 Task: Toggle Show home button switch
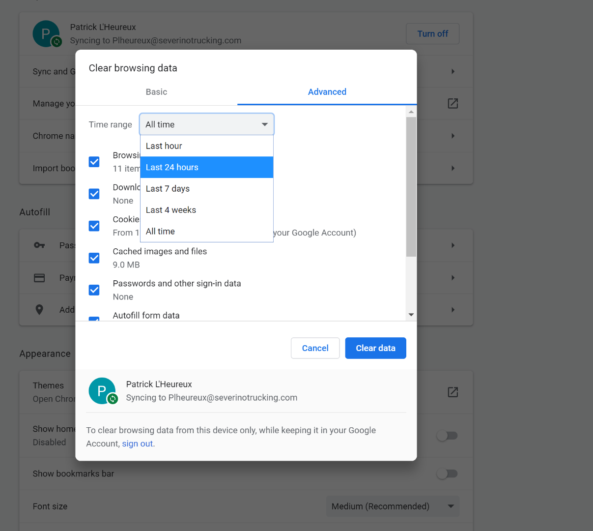point(447,436)
